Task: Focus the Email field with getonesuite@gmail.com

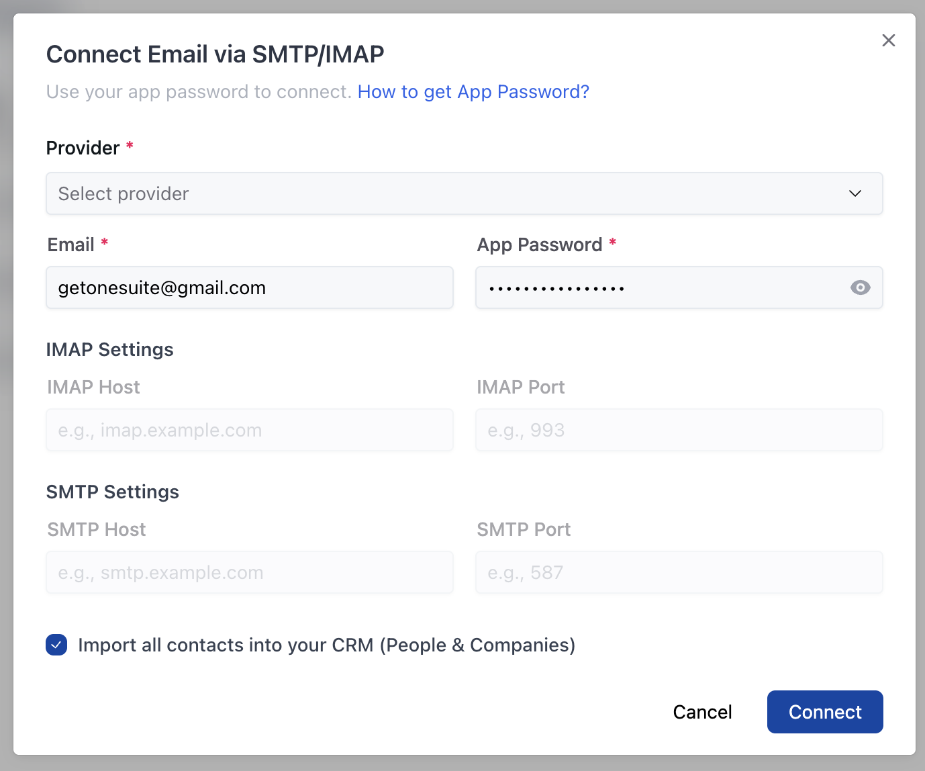Action: (249, 287)
